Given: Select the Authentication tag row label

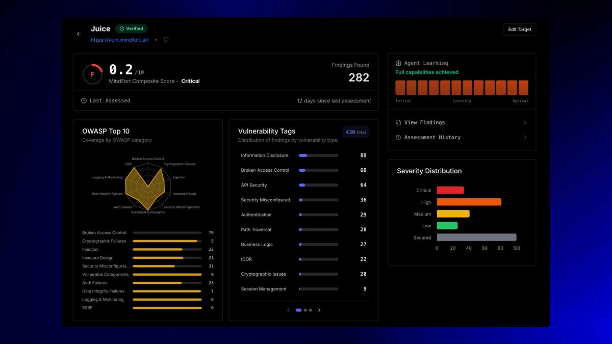Looking at the screenshot, I should (x=256, y=215).
